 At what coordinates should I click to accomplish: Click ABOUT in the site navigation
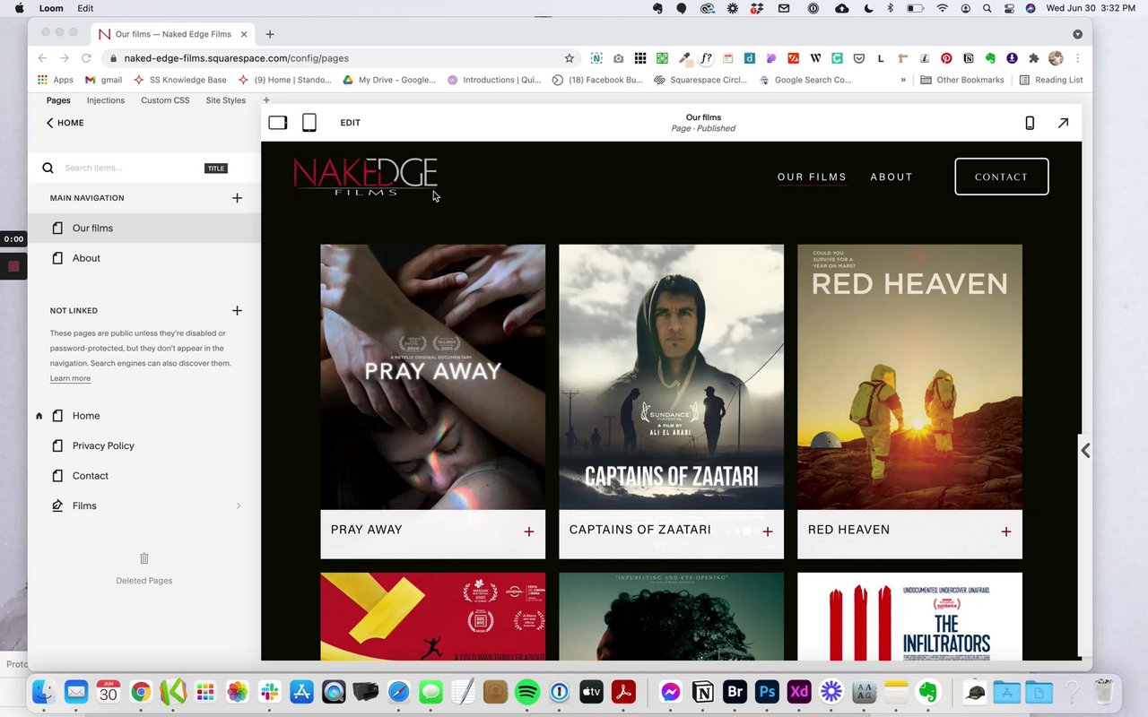891,177
